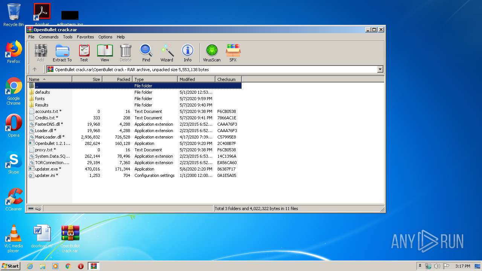Sort the list by the Type column

point(155,79)
